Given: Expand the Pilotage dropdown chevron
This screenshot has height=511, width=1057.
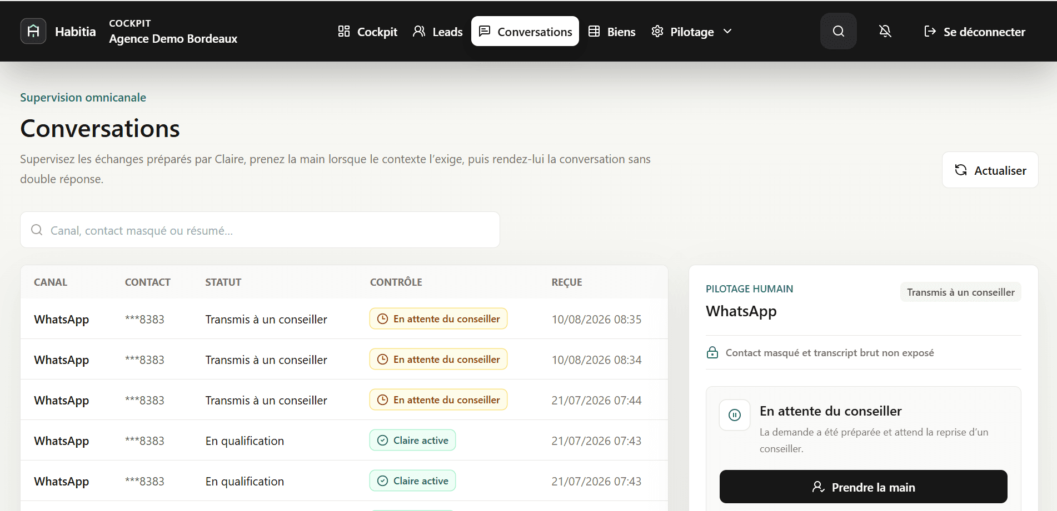Looking at the screenshot, I should coord(727,31).
